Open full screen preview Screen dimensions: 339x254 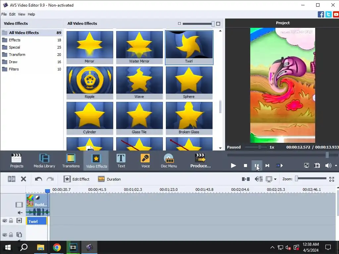click(x=306, y=166)
